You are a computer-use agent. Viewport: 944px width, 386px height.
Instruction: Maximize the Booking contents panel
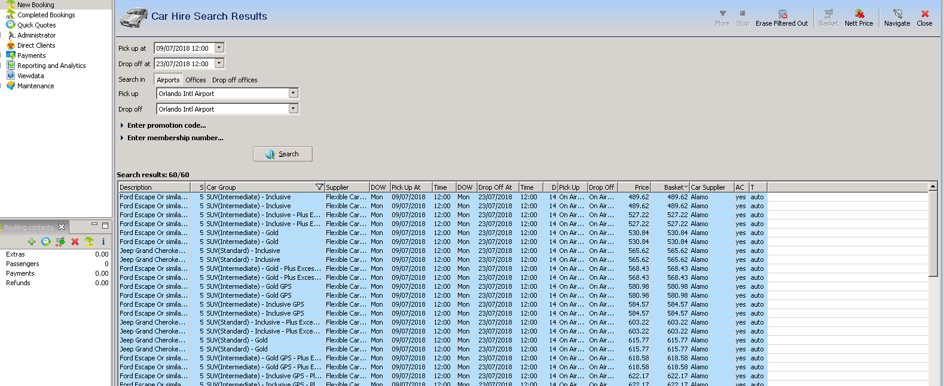point(105,226)
